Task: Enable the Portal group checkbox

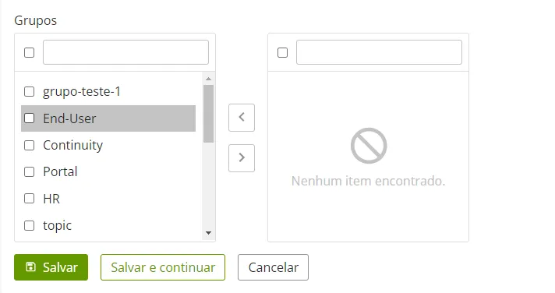Action: (x=29, y=171)
